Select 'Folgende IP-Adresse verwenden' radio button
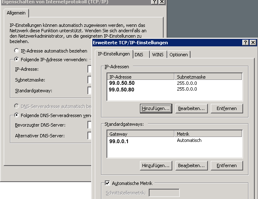Viewport: 258px width, 199px height. coord(17,59)
